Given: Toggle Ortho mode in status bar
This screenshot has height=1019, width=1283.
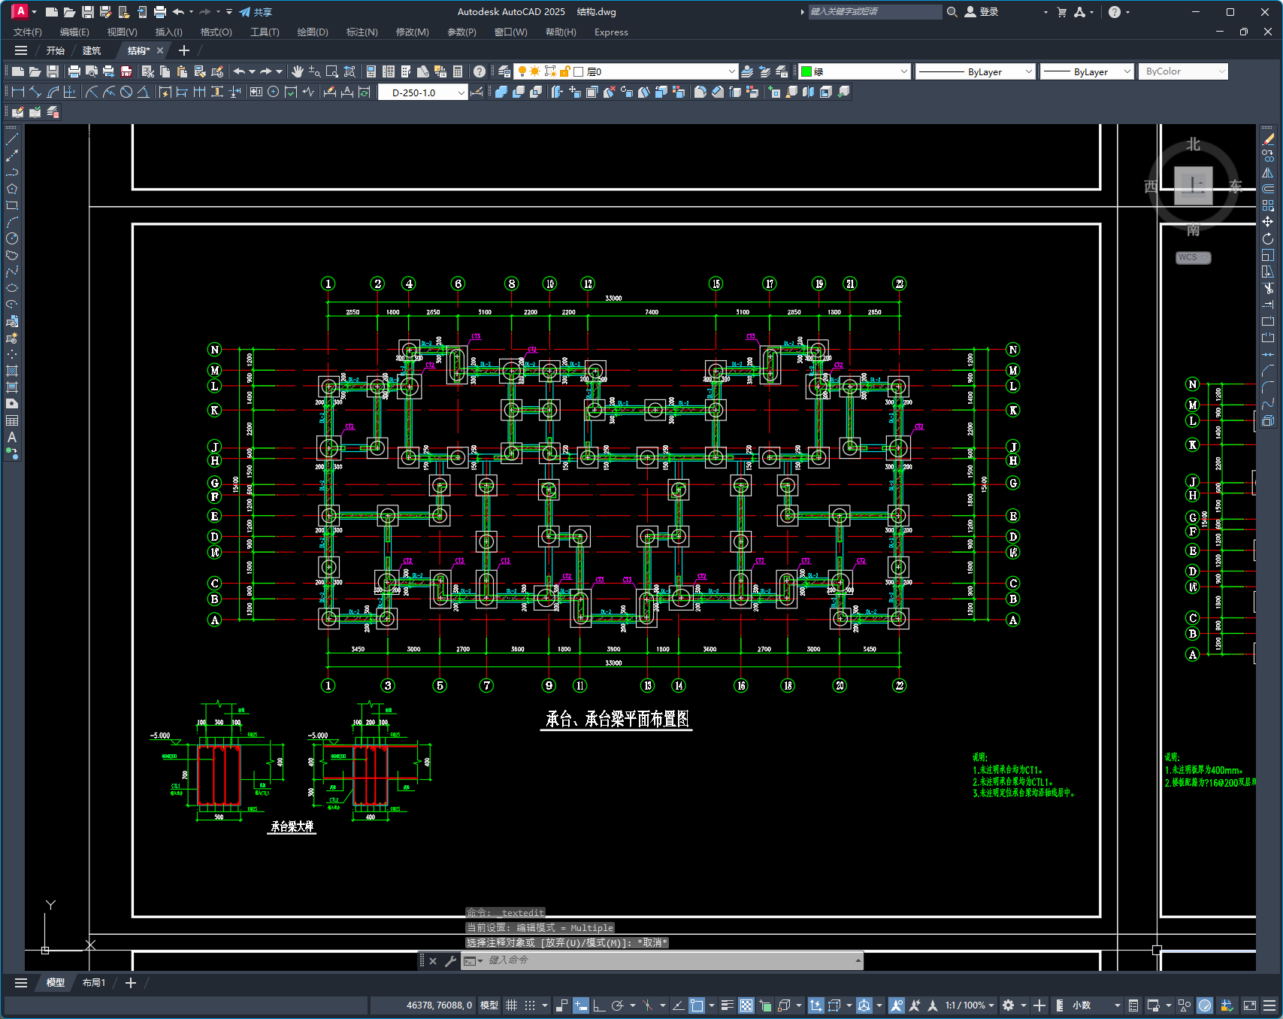Looking at the screenshot, I should [599, 1005].
